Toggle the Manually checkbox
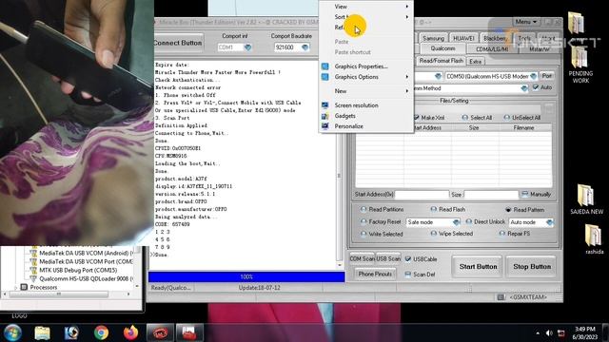 pyautogui.click(x=524, y=194)
